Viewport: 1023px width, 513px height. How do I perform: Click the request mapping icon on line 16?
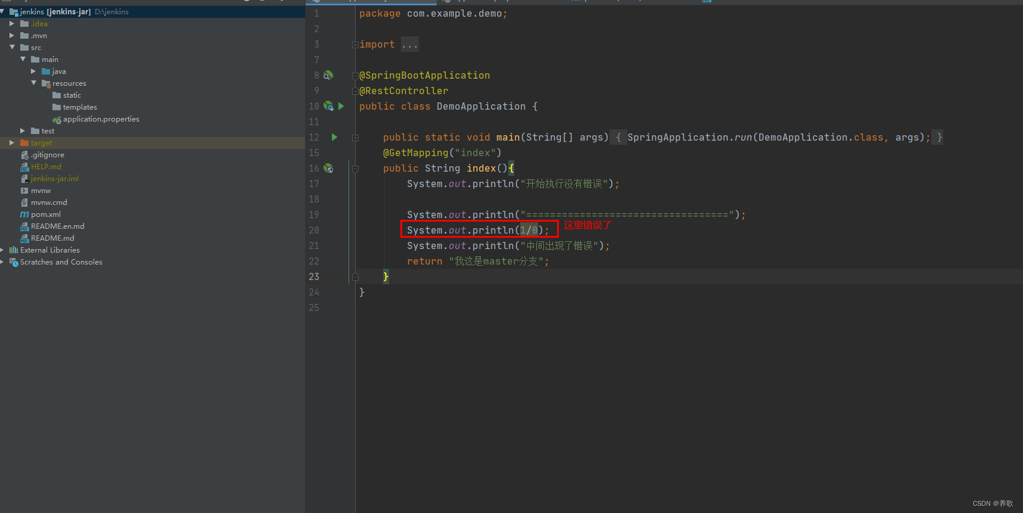coord(328,169)
